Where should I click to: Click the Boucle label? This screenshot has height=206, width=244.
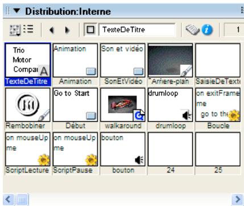218,126
